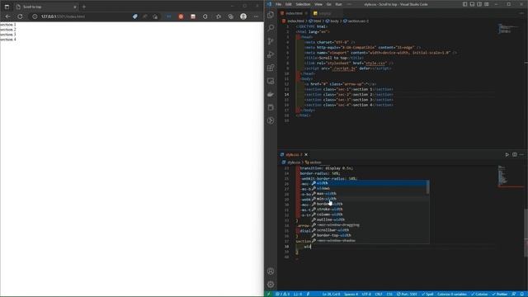This screenshot has height=297, width=528.
Task: Click the body breadcrumb in index.html
Action: pyautogui.click(x=332, y=21)
